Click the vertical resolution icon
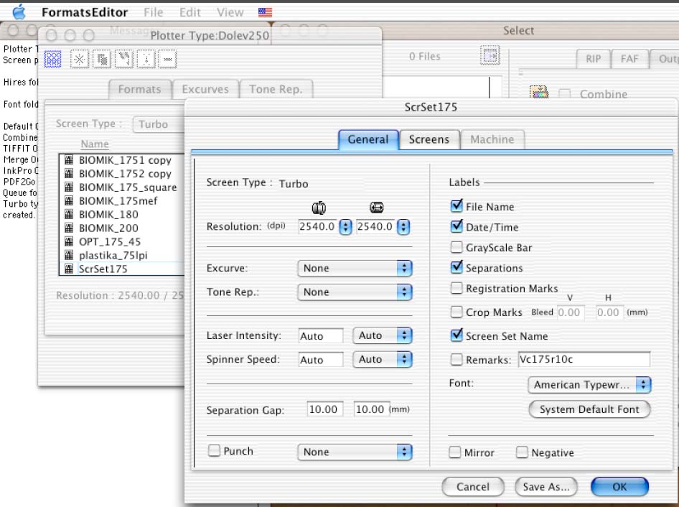679x507 pixels. (x=319, y=208)
